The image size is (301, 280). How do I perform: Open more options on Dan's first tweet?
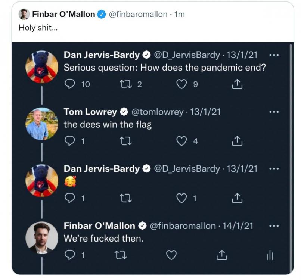[274, 55]
